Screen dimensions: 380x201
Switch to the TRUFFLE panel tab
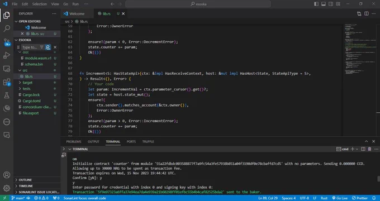148,142
